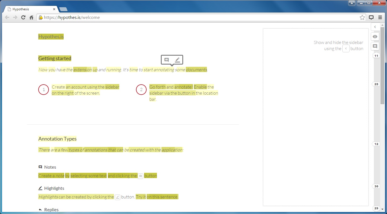Click the browser back arrow
The image size is (387, 214).
click(x=7, y=17)
